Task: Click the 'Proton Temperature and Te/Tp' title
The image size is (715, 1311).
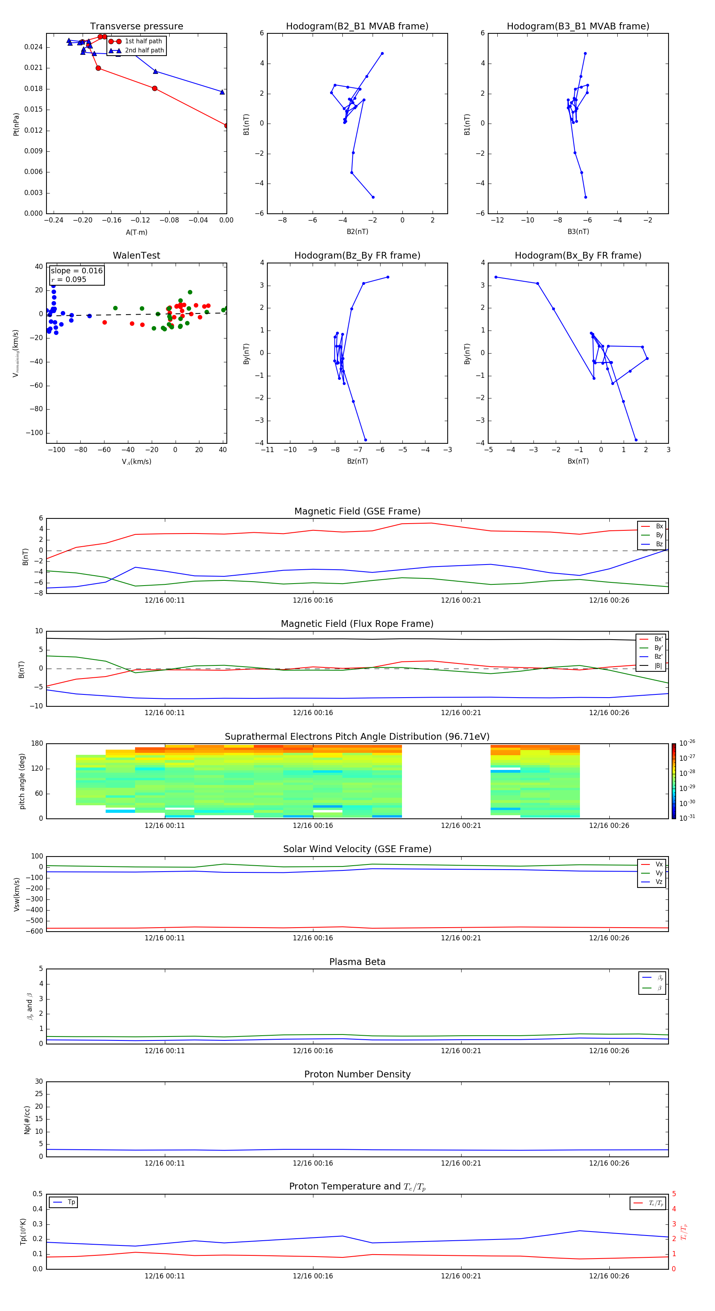Action: pos(357,1187)
